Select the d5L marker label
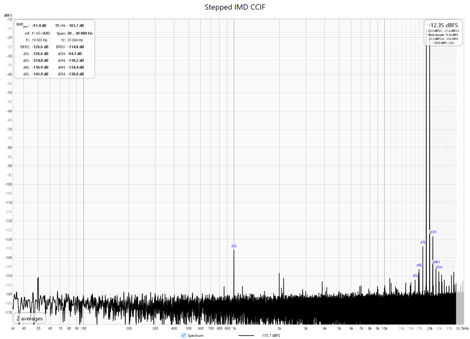This screenshot has width=470, height=339. [415, 276]
